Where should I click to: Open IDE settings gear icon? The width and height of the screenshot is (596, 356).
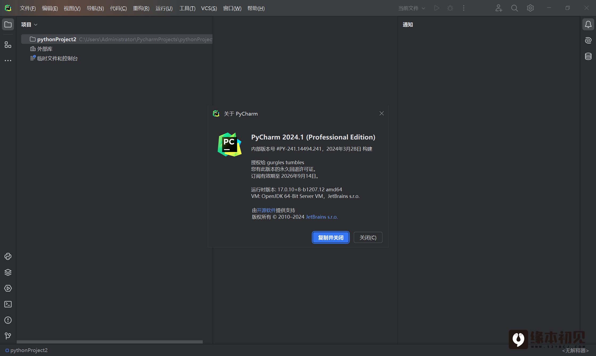pyautogui.click(x=530, y=8)
